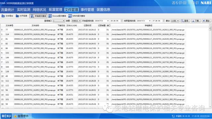
Task: Select file 00006125_20150703_162813_000_P01.pcap.gz
Action: click(35, 76)
